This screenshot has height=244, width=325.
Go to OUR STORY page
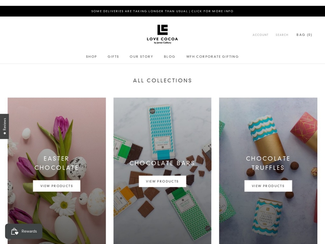(141, 57)
